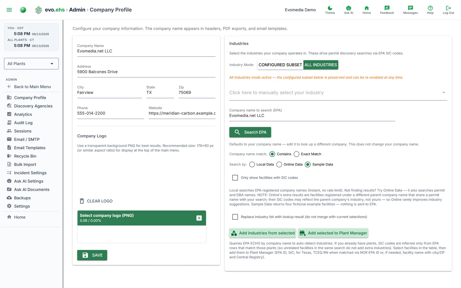Open the Feedback icon
Image resolution: width=461 pixels, height=288 pixels.
(387, 8)
